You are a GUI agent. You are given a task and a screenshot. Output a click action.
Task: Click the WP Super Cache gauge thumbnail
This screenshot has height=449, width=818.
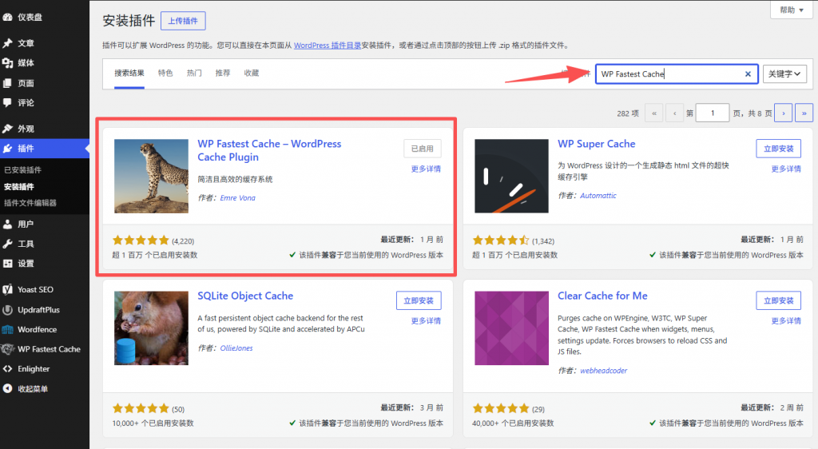tap(512, 177)
